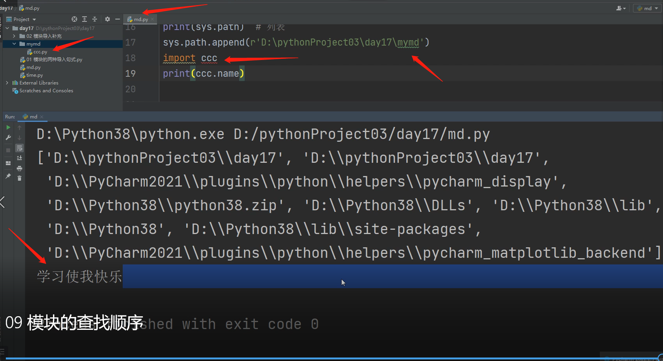Click down-the-stack-trace arrow in Run panel
Screen dimensions: 663x361
point(19,137)
